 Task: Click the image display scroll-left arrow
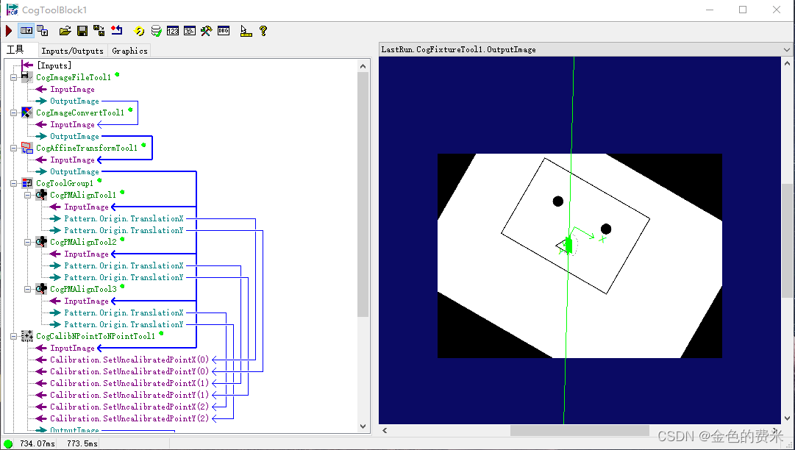point(385,431)
